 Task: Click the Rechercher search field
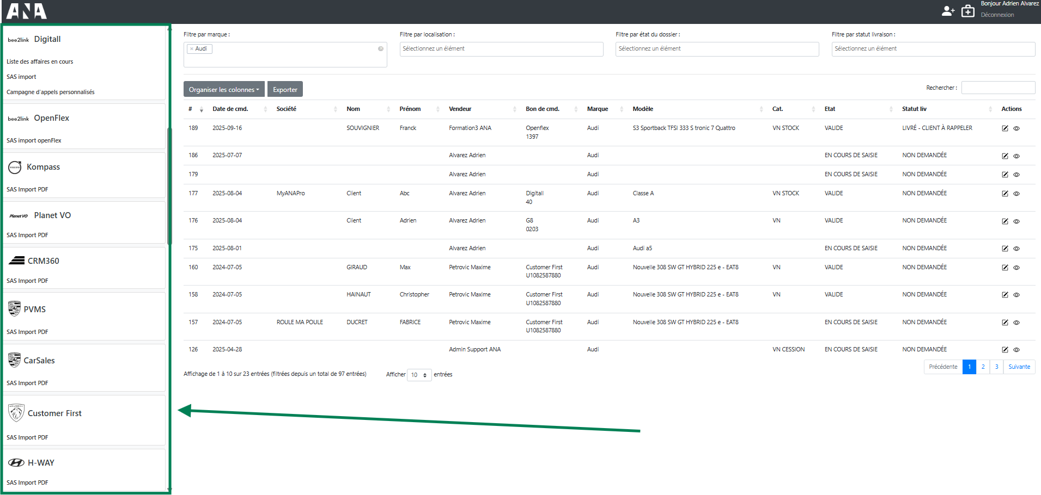[x=998, y=88]
